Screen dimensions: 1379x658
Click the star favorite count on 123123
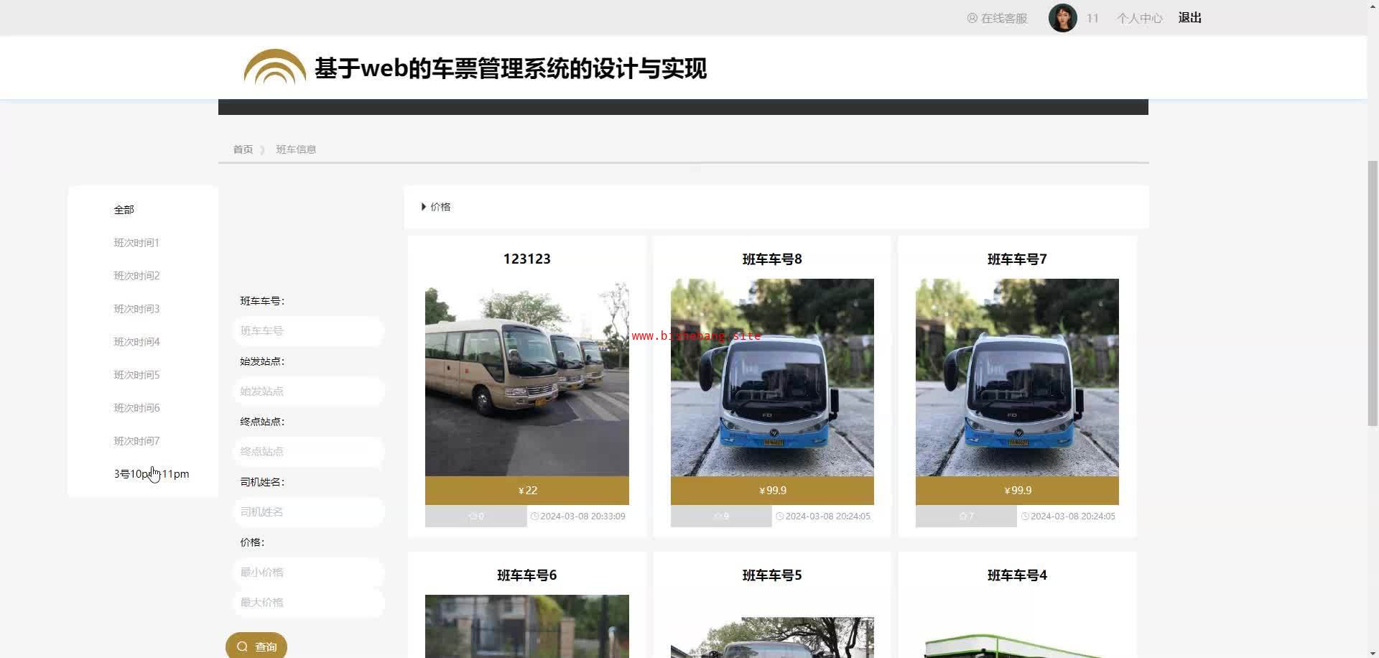(x=475, y=516)
